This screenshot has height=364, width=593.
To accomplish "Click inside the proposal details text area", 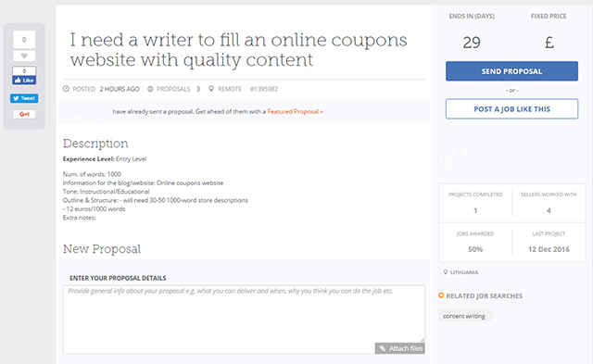I will tap(244, 315).
